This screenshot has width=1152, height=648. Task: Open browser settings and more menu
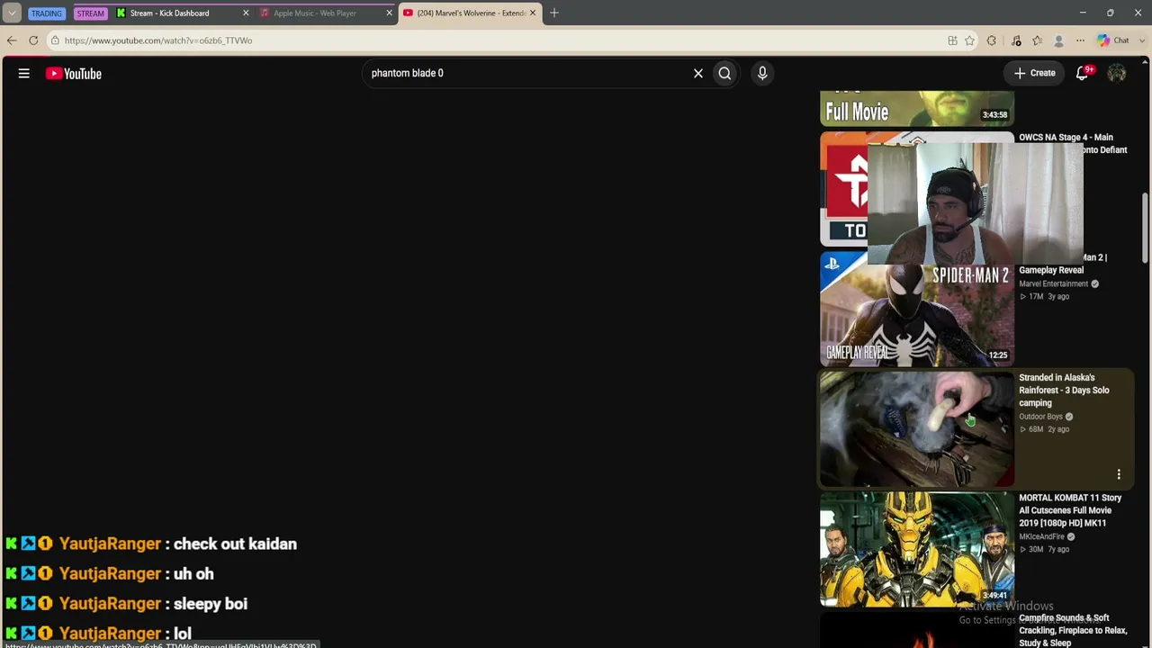pyautogui.click(x=1080, y=40)
